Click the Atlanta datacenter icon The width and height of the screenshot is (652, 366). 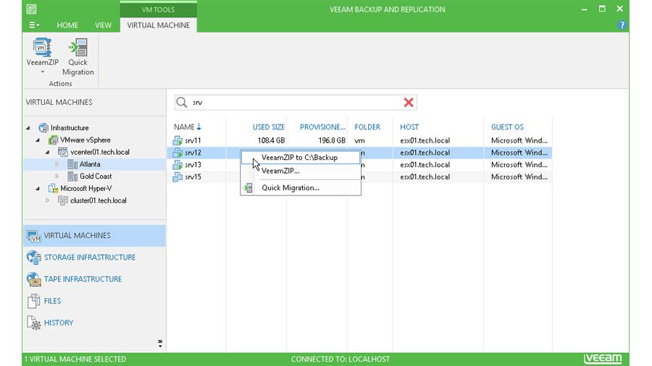(72, 164)
